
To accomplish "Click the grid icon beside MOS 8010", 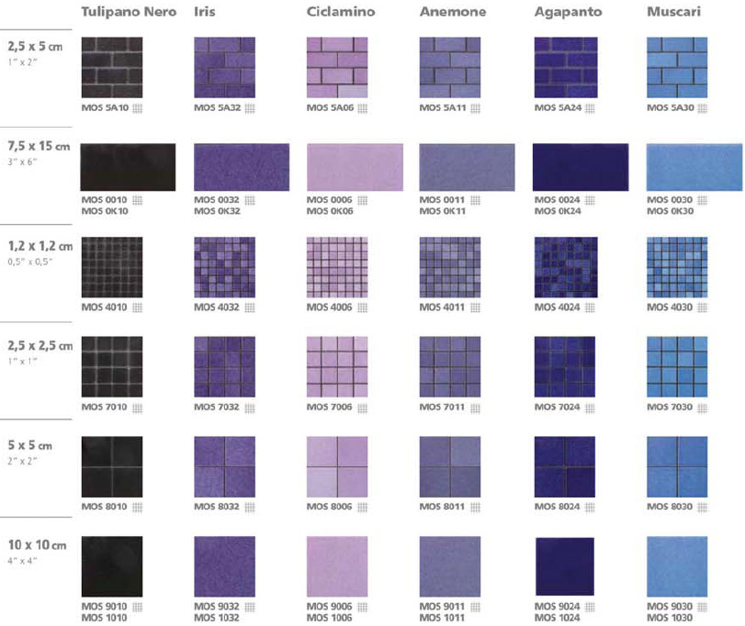I will click(138, 507).
